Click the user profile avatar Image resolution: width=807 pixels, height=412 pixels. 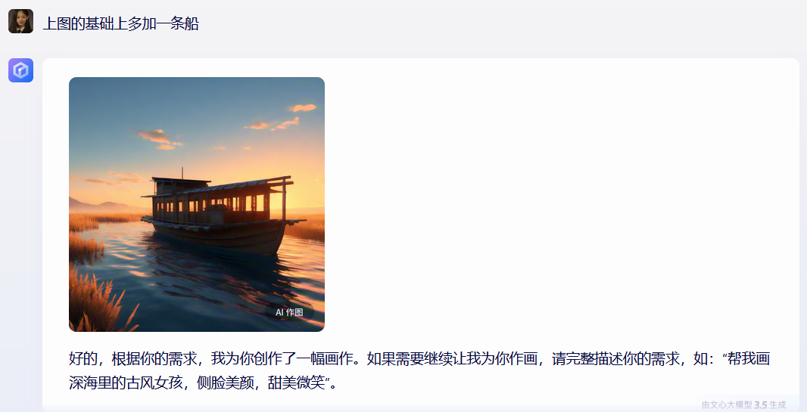tap(20, 21)
